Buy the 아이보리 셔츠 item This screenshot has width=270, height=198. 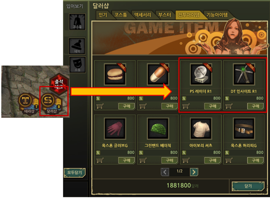(213, 160)
